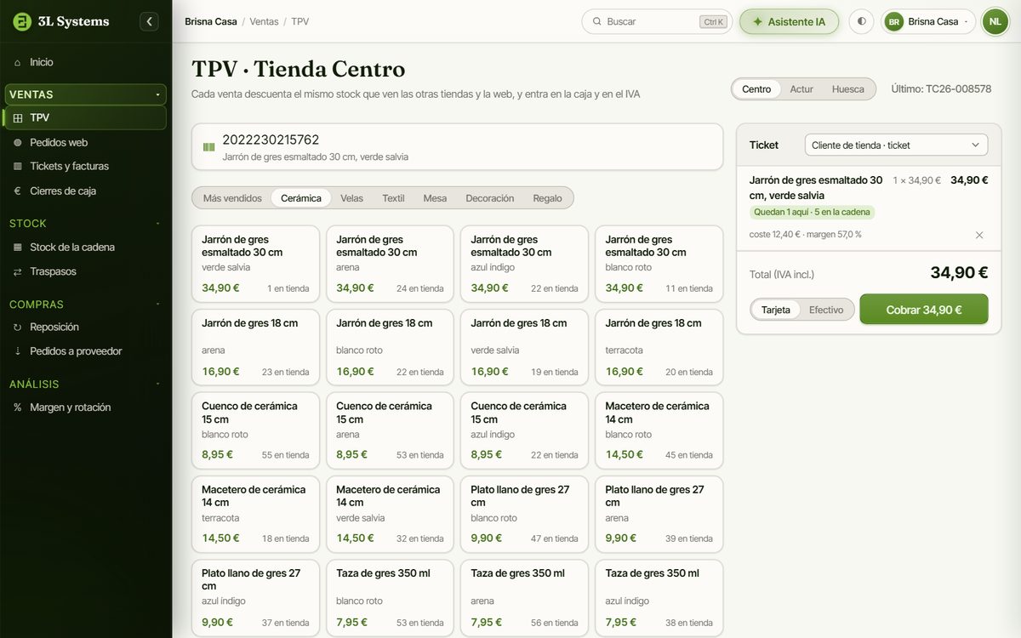This screenshot has height=638, width=1021.
Task: Click the percent icon for Margen y rotación
Action: pyautogui.click(x=17, y=407)
